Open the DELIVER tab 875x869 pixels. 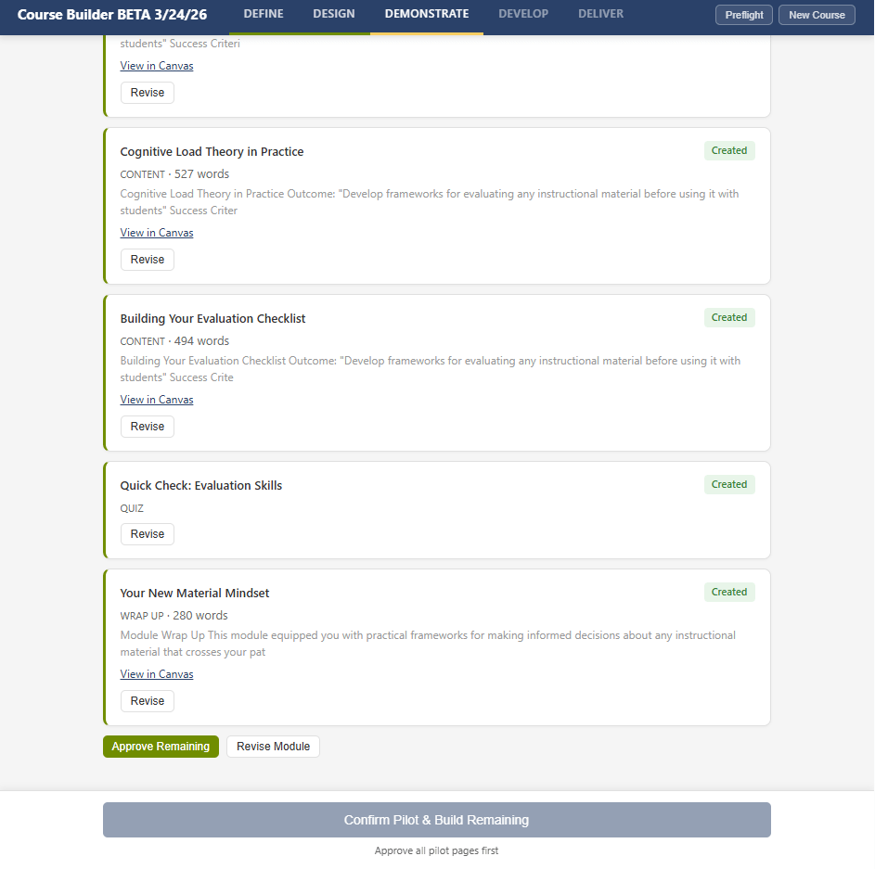(600, 14)
